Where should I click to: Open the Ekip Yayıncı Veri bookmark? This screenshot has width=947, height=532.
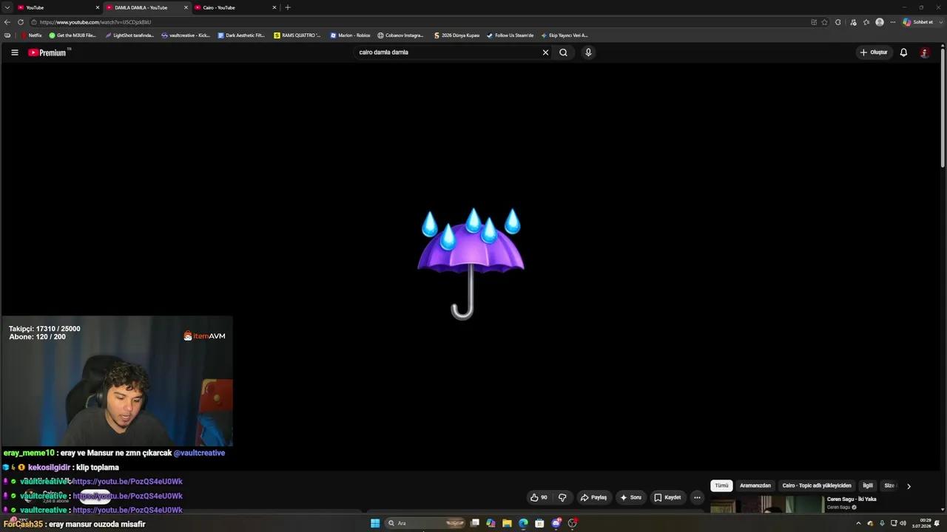click(x=565, y=35)
